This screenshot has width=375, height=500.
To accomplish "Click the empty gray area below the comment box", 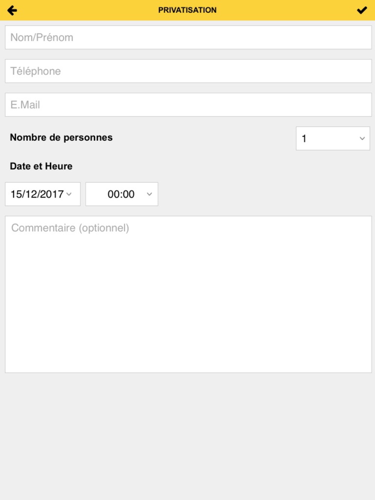I will pyautogui.click(x=187, y=435).
